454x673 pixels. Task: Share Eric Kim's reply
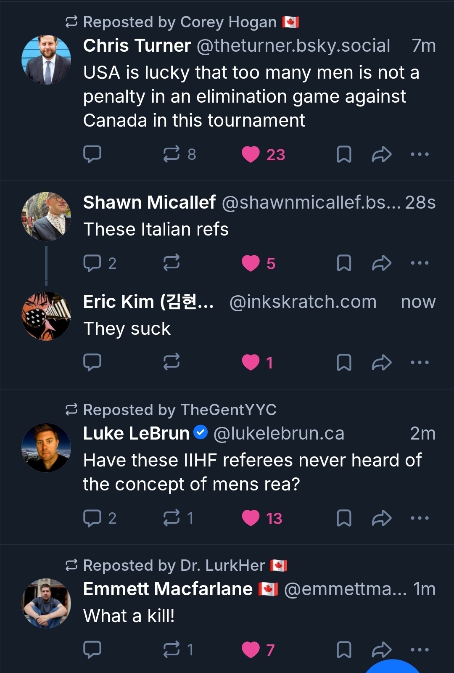tap(381, 362)
